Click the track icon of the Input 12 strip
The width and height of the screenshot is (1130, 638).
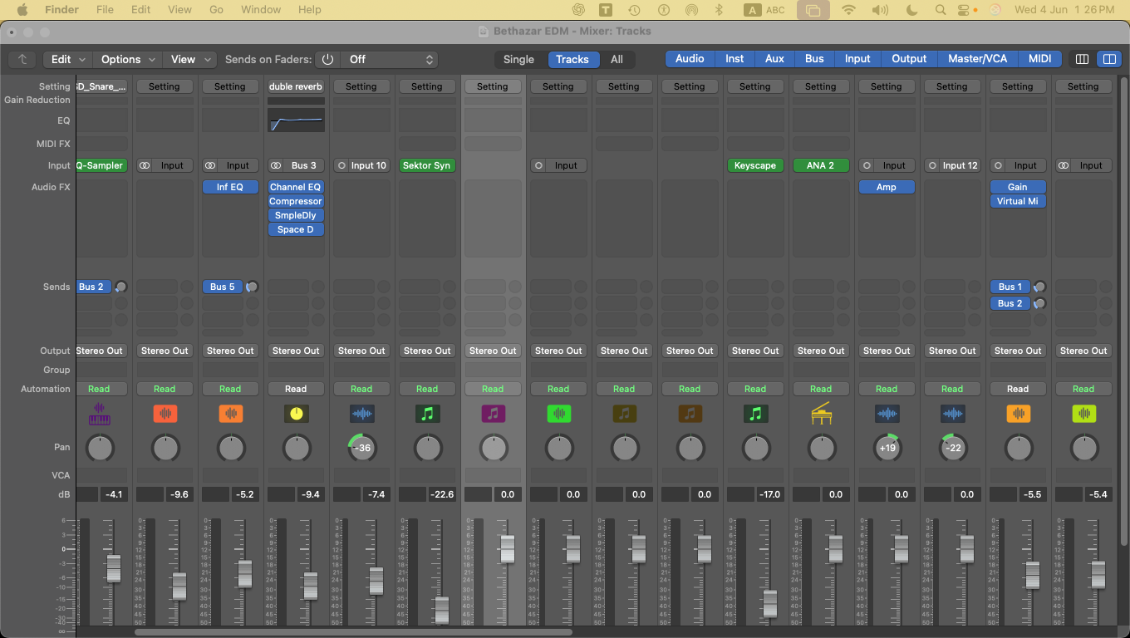click(952, 413)
